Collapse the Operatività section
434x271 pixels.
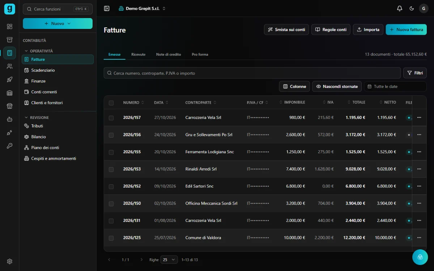click(38, 51)
